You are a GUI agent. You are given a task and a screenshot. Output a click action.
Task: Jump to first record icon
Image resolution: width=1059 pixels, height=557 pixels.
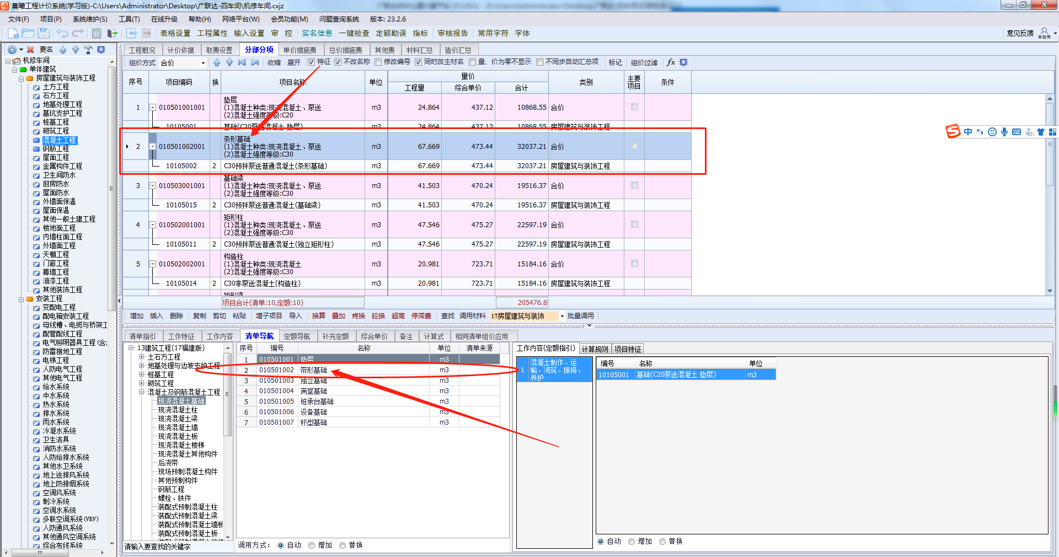pos(242,62)
